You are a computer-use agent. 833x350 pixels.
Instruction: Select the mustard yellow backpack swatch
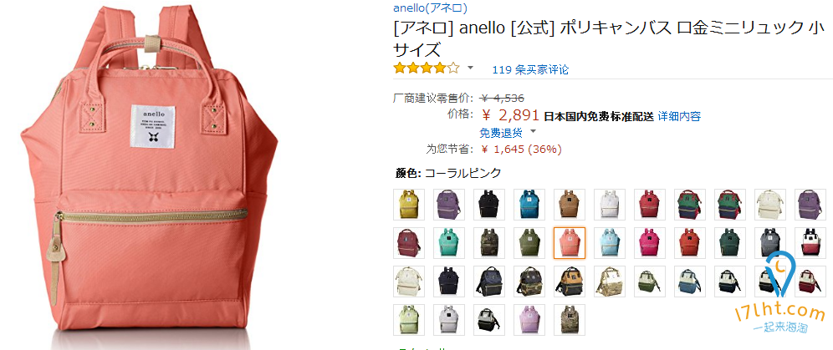click(x=408, y=204)
